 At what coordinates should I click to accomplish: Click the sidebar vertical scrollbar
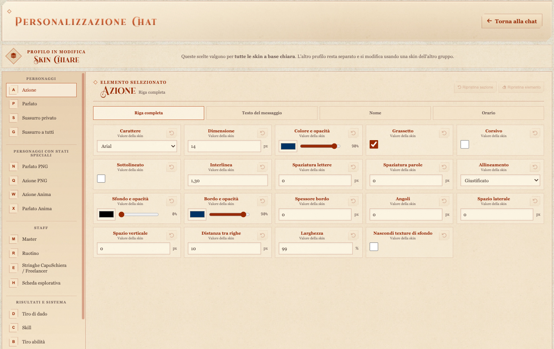point(83,196)
